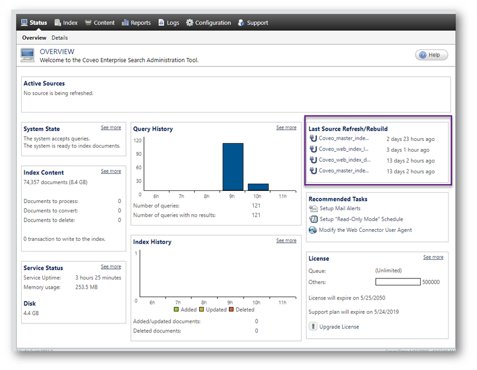Click the Setup Mail Alerts envelope icon
The width and height of the screenshot is (477, 370).
click(313, 209)
